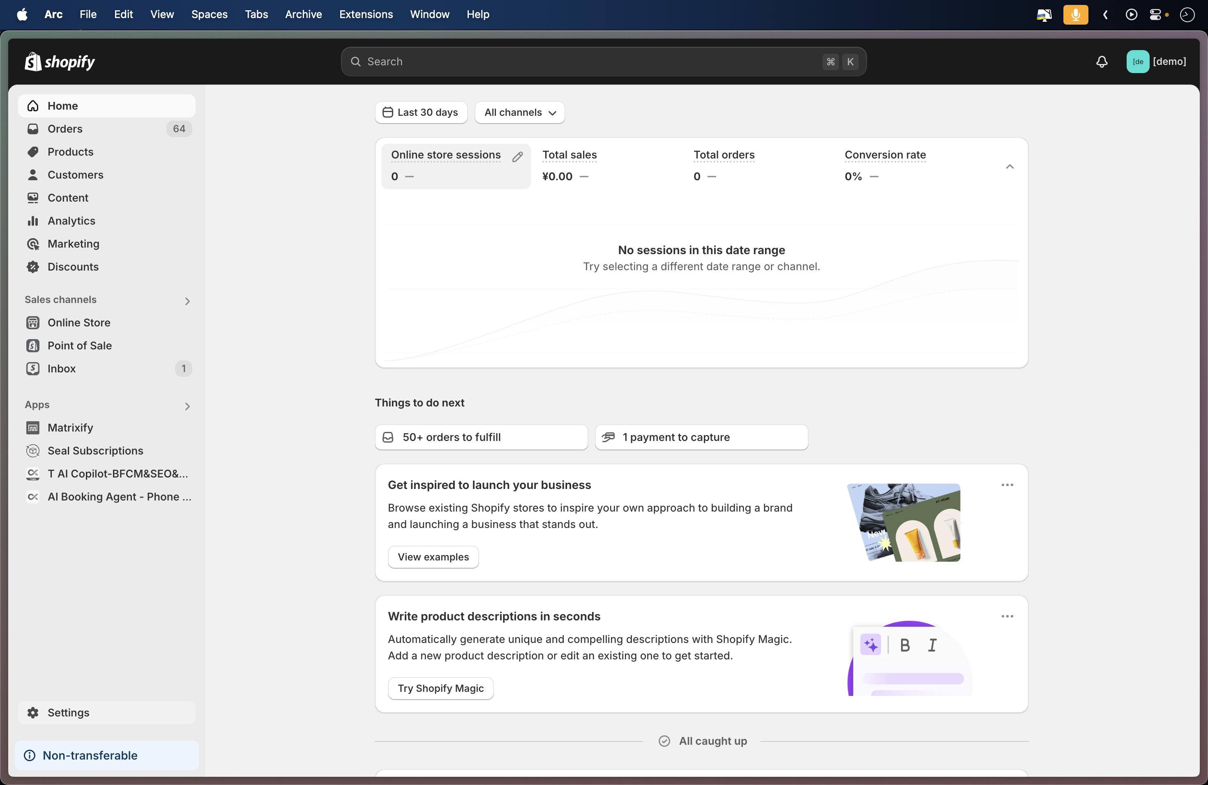Open the All channels dropdown
1208x785 pixels.
[x=520, y=112]
